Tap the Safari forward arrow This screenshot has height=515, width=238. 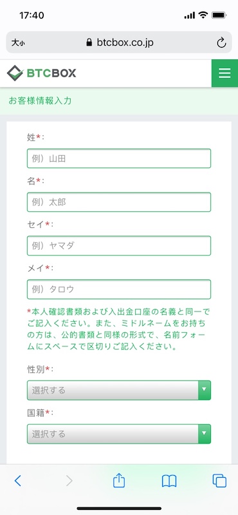pyautogui.click(x=69, y=481)
